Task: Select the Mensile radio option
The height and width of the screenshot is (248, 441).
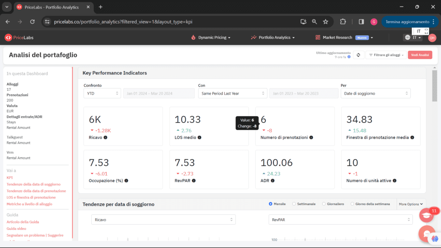Action: click(x=270, y=204)
